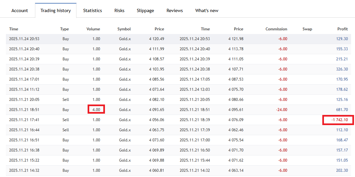Image resolution: width=355 pixels, height=177 pixels.
Task: Click the close price 4 080.66
Action: click(x=236, y=100)
